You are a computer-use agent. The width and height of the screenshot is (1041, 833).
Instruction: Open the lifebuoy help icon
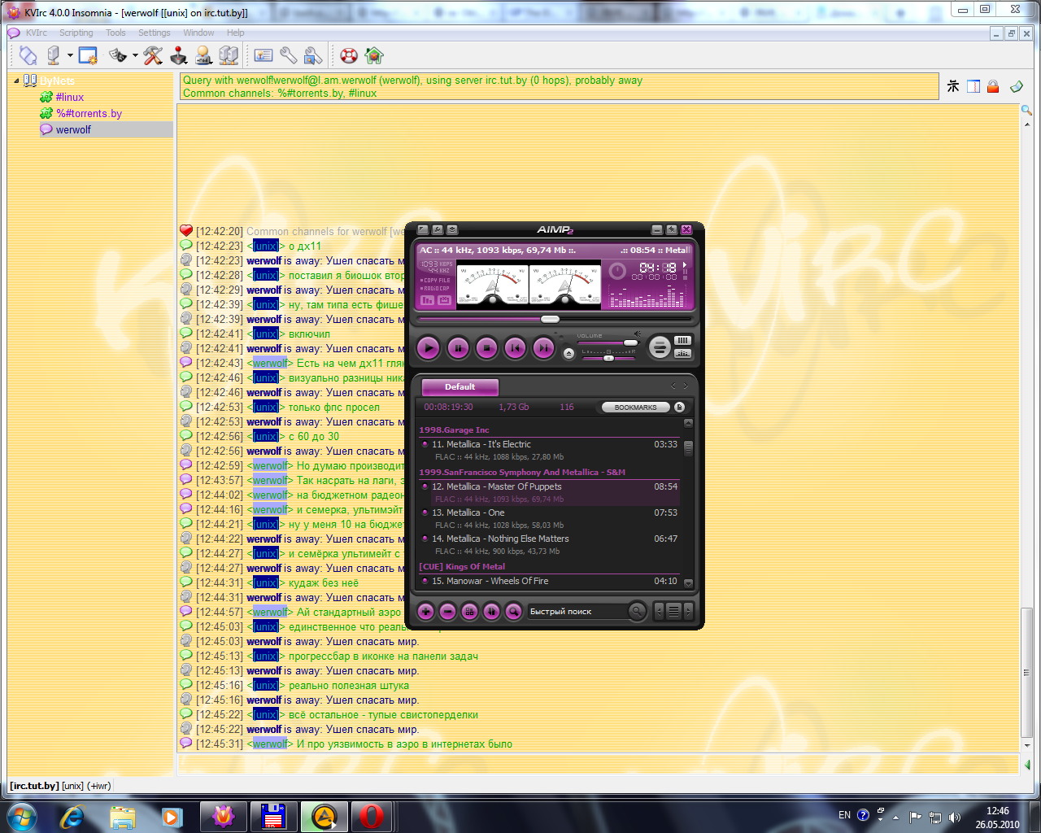tap(349, 55)
